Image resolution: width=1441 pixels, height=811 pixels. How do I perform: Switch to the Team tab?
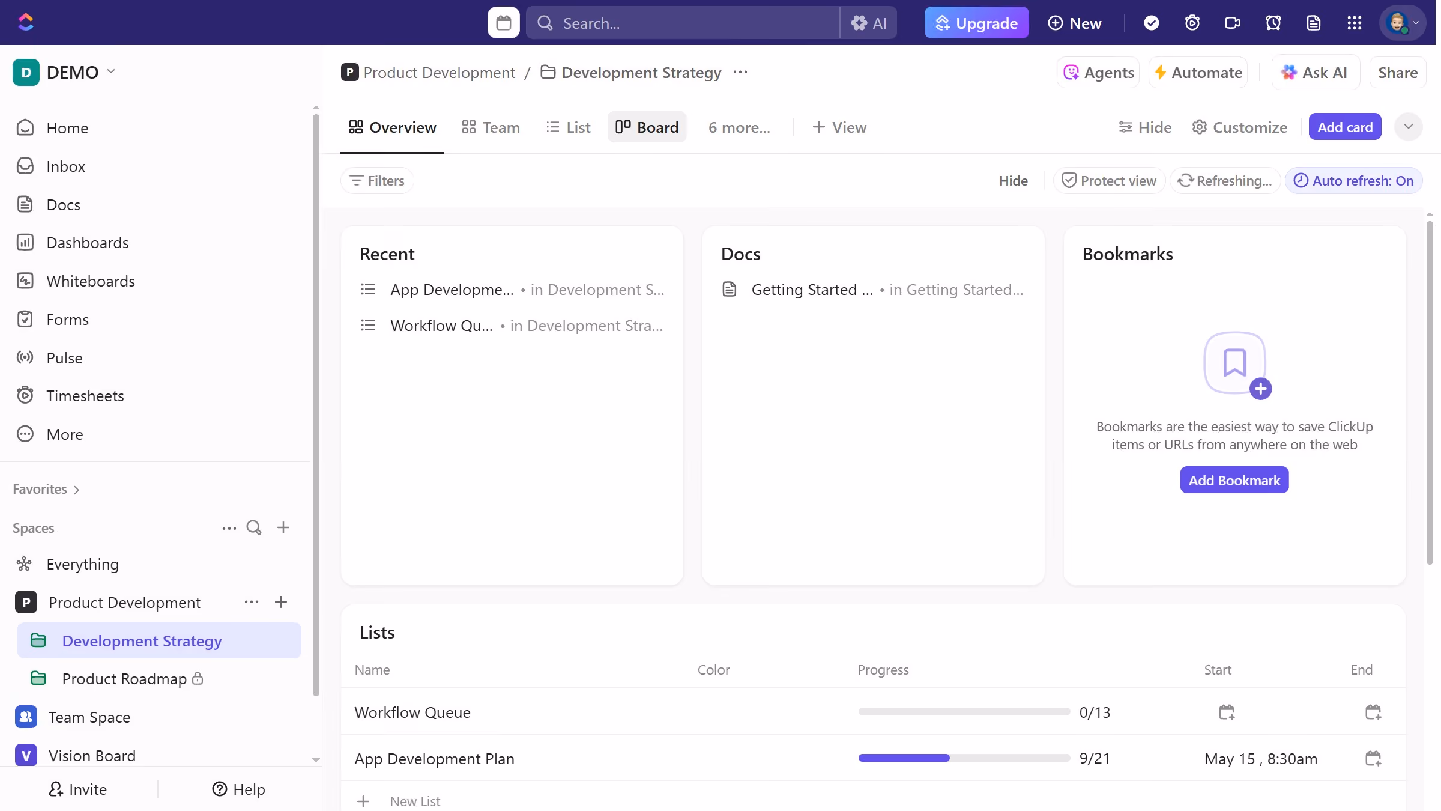[x=491, y=127]
